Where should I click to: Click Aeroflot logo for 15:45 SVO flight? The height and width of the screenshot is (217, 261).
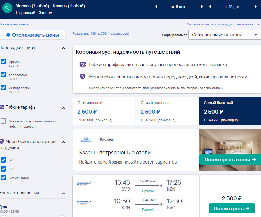(x=84, y=184)
